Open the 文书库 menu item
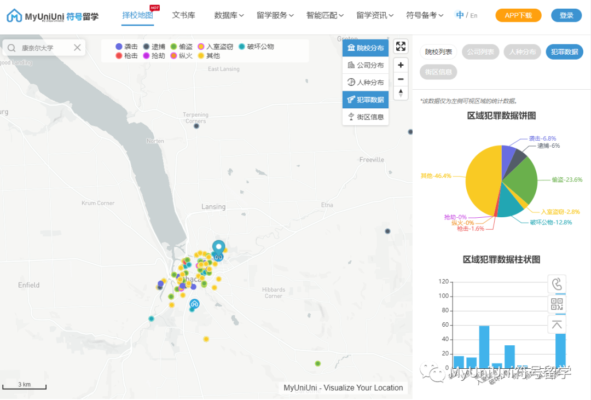 point(184,15)
